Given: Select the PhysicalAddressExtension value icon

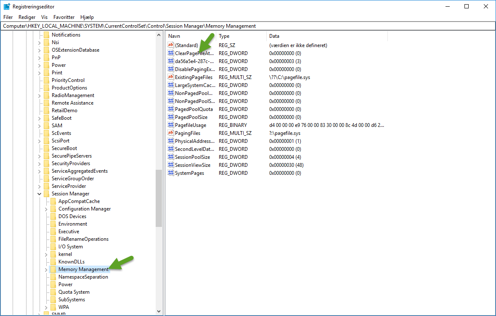Looking at the screenshot, I should (171, 141).
